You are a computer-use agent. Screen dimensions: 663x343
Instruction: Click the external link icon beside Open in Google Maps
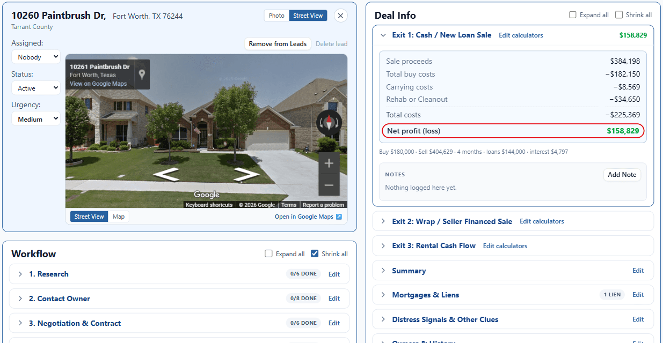point(339,217)
